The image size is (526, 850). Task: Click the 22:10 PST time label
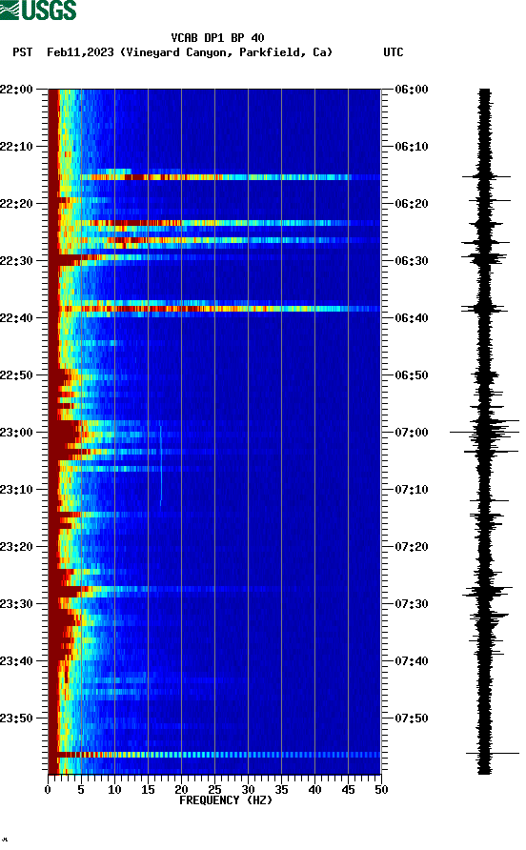tap(16, 147)
